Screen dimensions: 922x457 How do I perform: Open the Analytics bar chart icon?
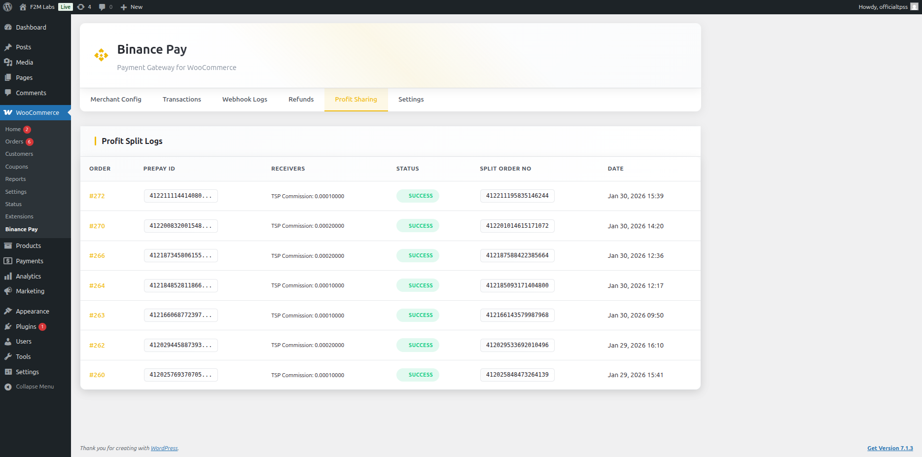8,276
